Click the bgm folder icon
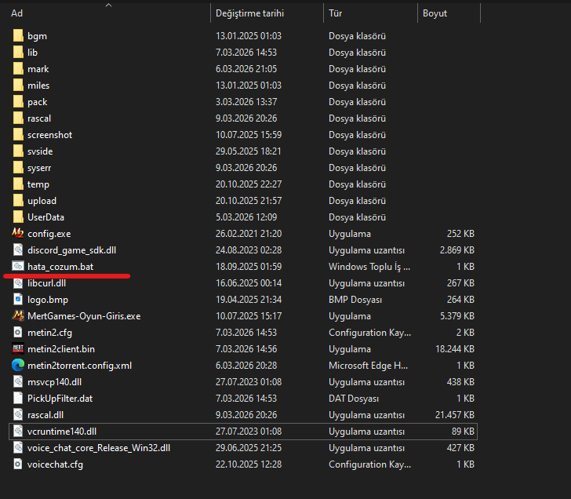The height and width of the screenshot is (499, 571). point(18,35)
